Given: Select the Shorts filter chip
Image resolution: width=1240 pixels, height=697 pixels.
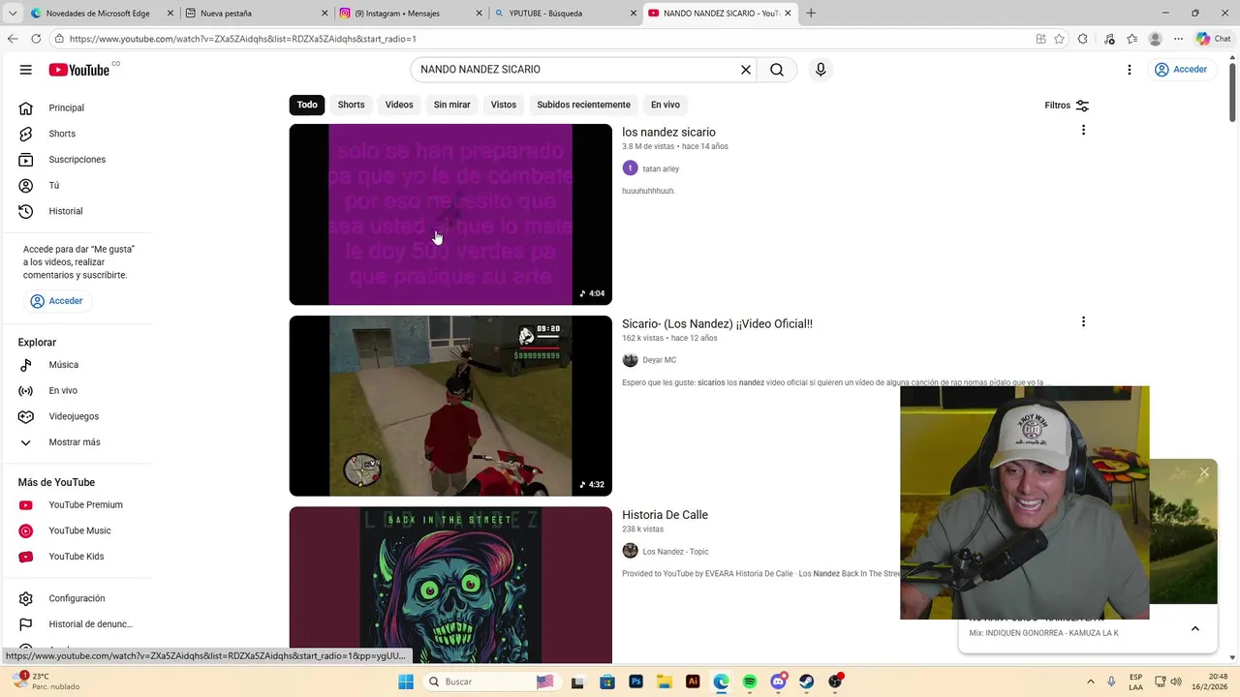Looking at the screenshot, I should pos(351,105).
